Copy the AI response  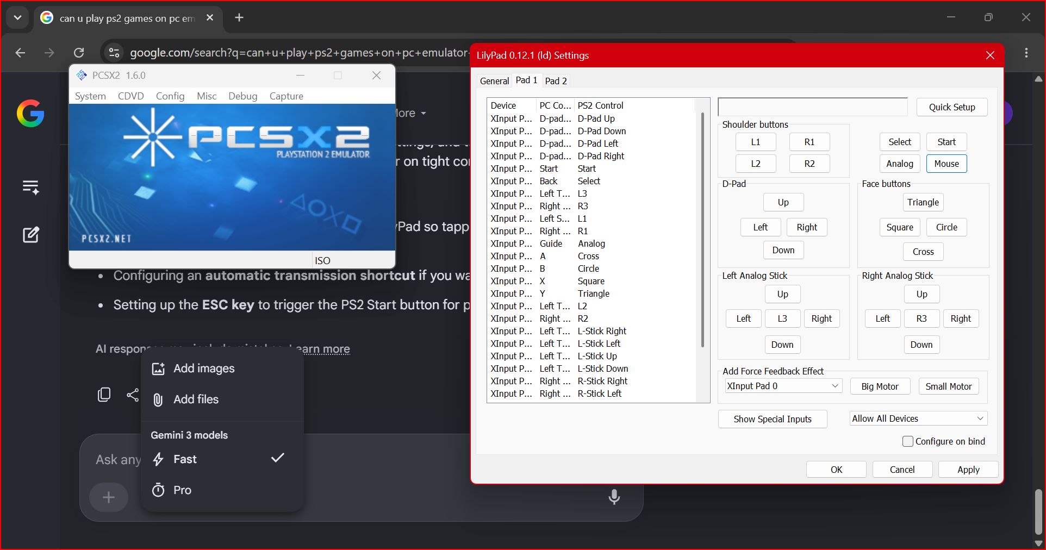pos(104,395)
